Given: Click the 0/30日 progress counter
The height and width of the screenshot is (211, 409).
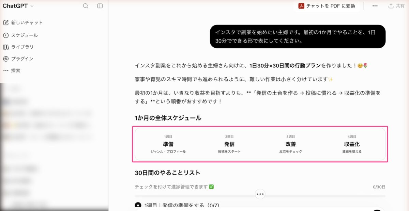Looking at the screenshot, I should pyautogui.click(x=379, y=187).
